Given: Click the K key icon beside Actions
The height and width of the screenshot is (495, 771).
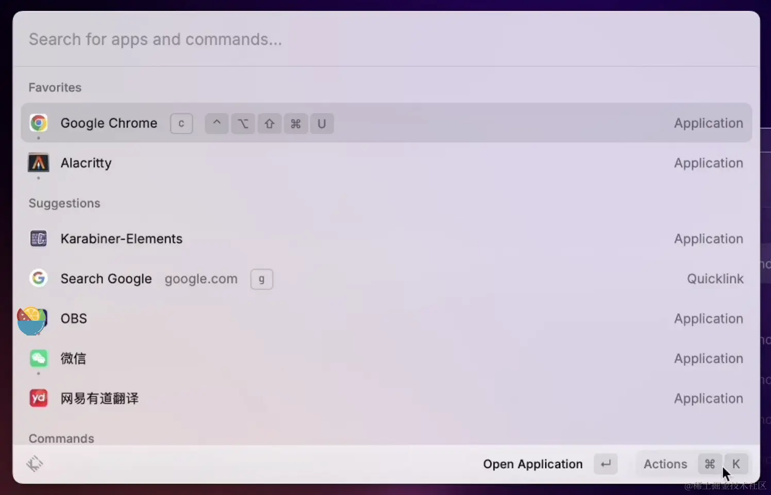Looking at the screenshot, I should (x=736, y=464).
